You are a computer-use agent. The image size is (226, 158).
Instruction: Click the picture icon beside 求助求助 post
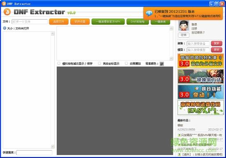tap(179, 144)
